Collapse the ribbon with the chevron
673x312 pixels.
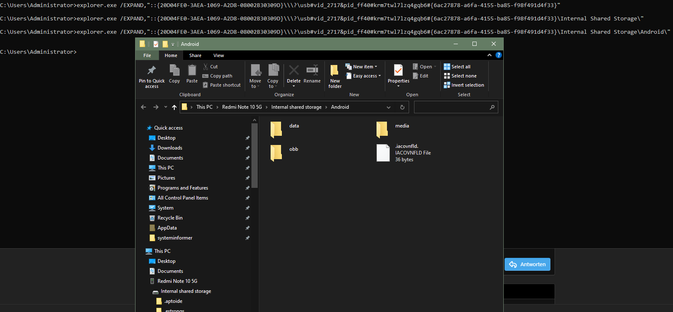click(x=490, y=55)
